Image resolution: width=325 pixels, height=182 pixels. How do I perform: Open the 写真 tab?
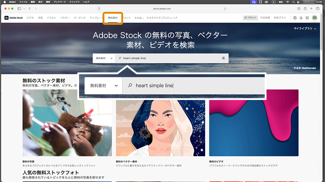point(40,18)
